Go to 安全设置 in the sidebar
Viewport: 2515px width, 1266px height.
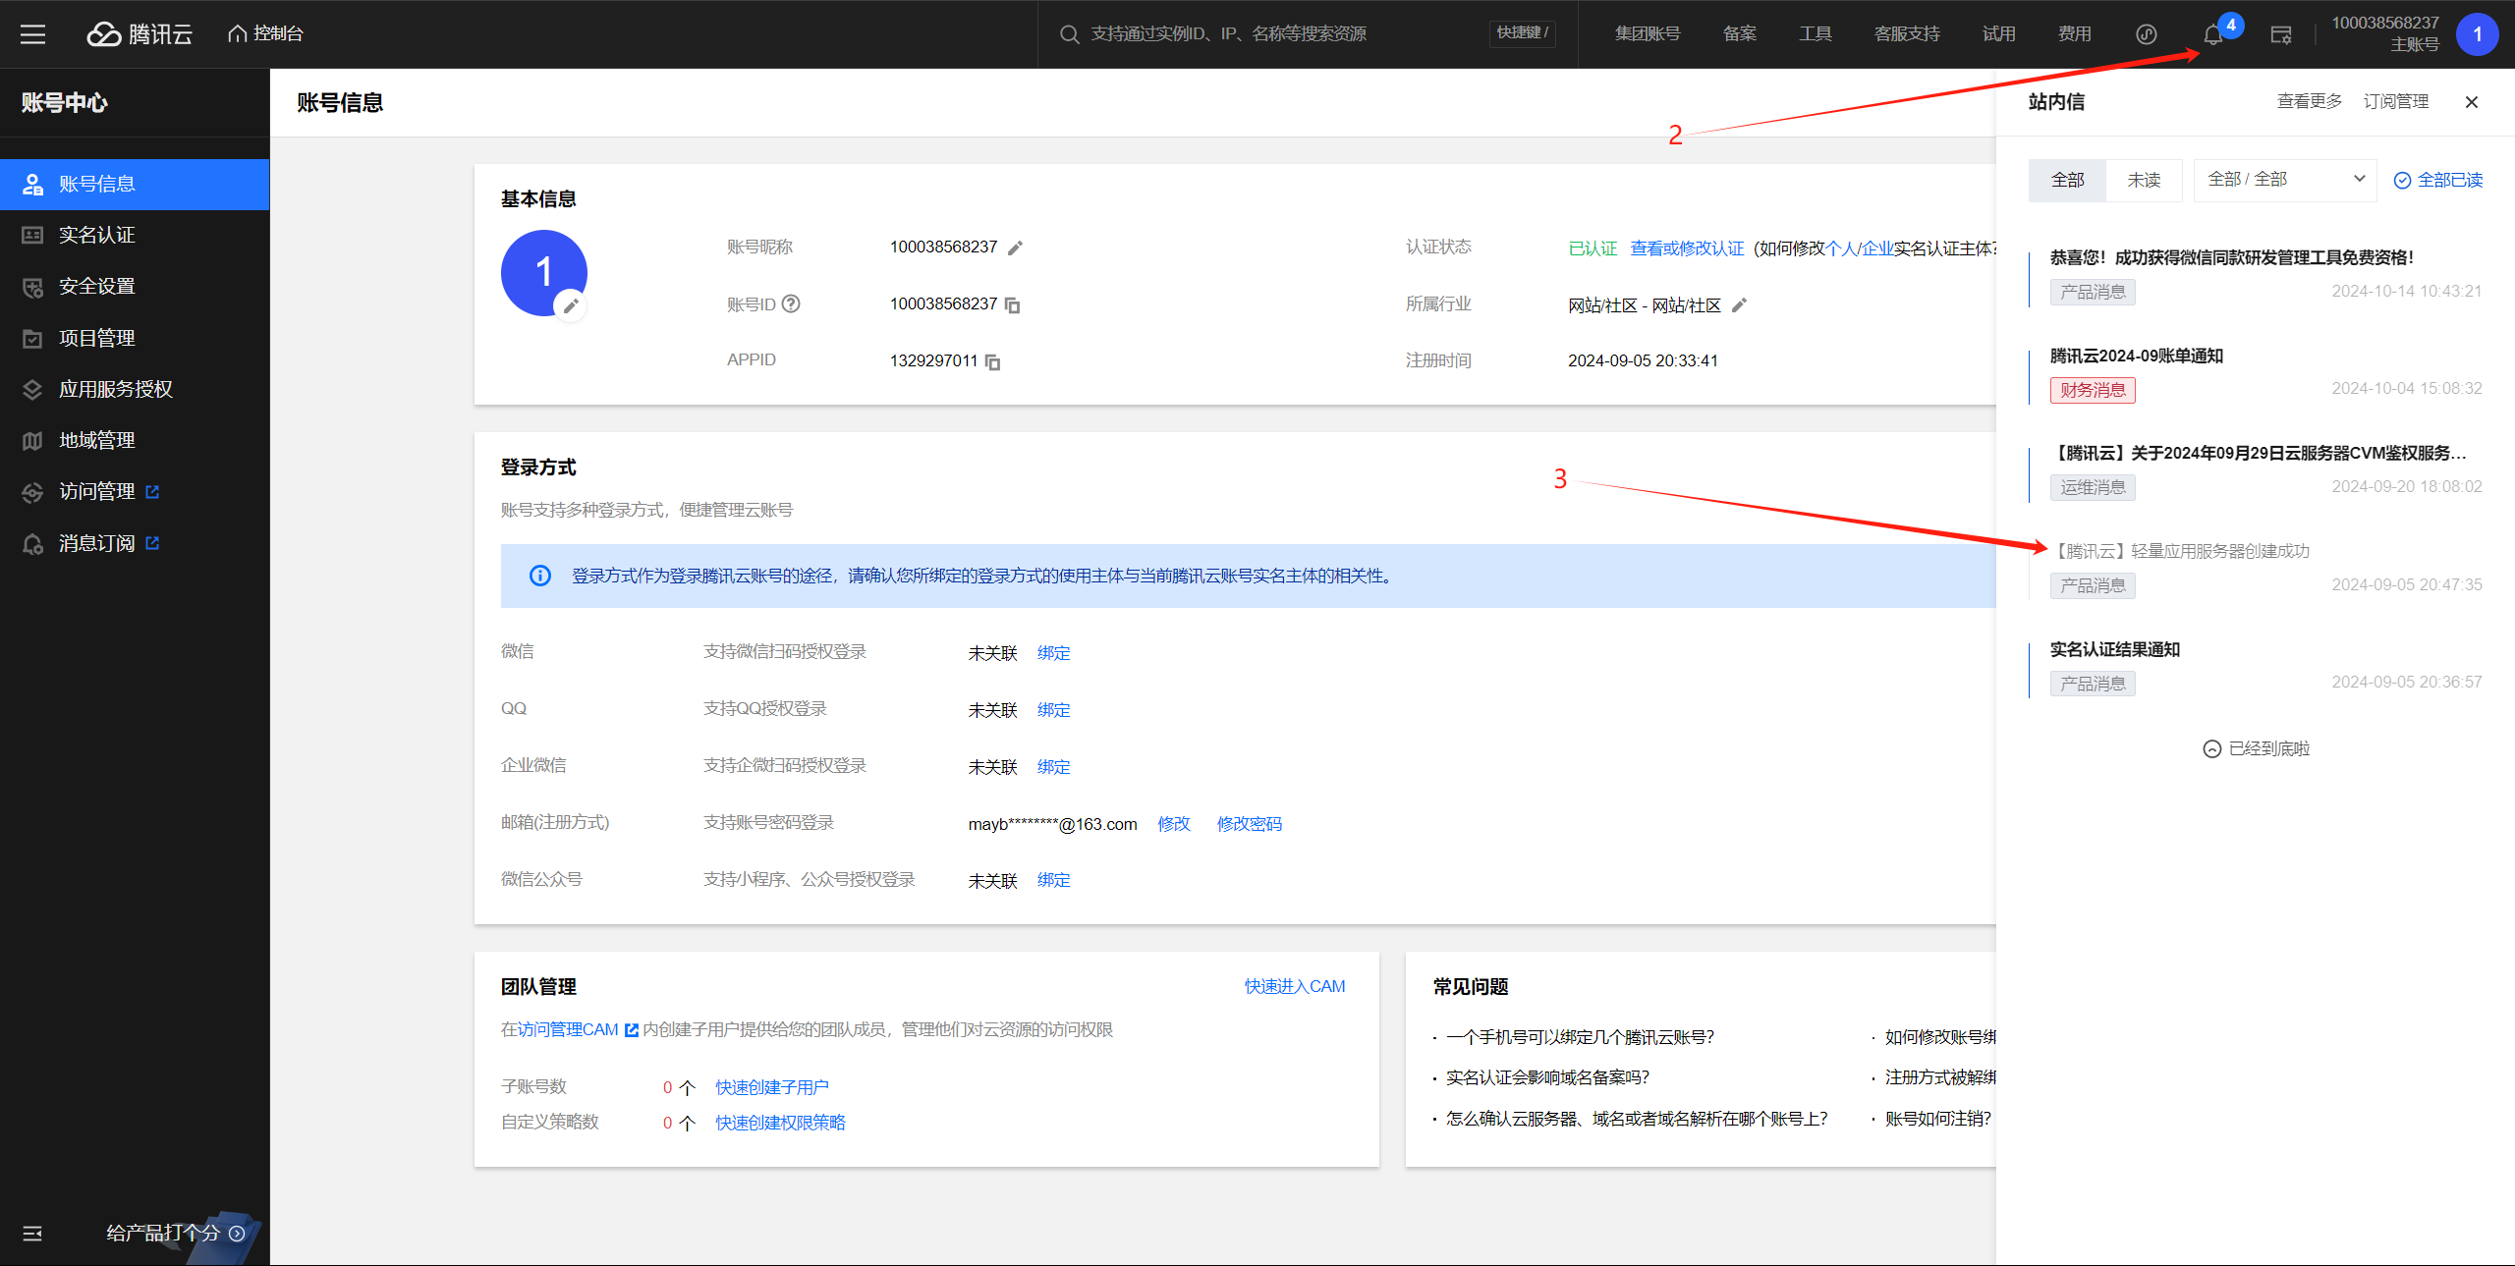[x=96, y=287]
